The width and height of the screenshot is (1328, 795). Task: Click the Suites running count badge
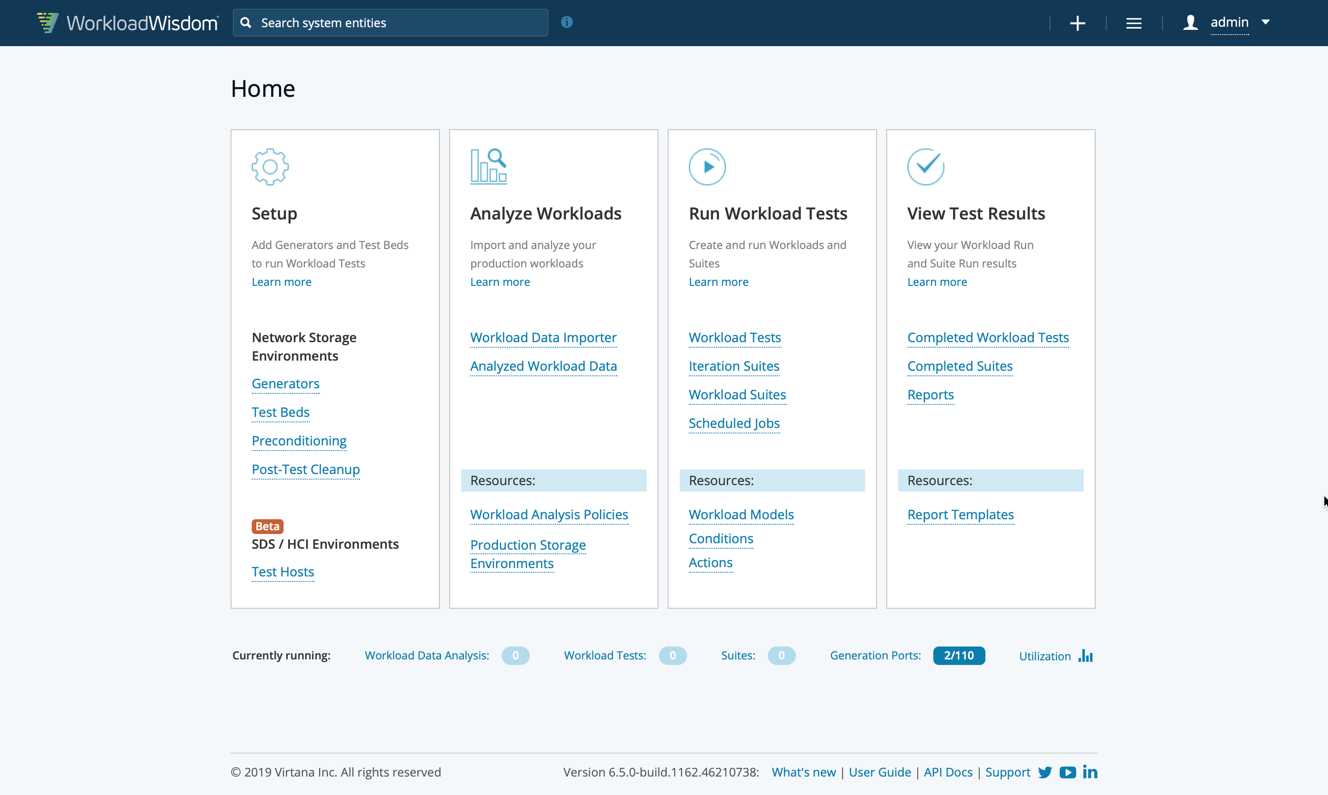(782, 655)
